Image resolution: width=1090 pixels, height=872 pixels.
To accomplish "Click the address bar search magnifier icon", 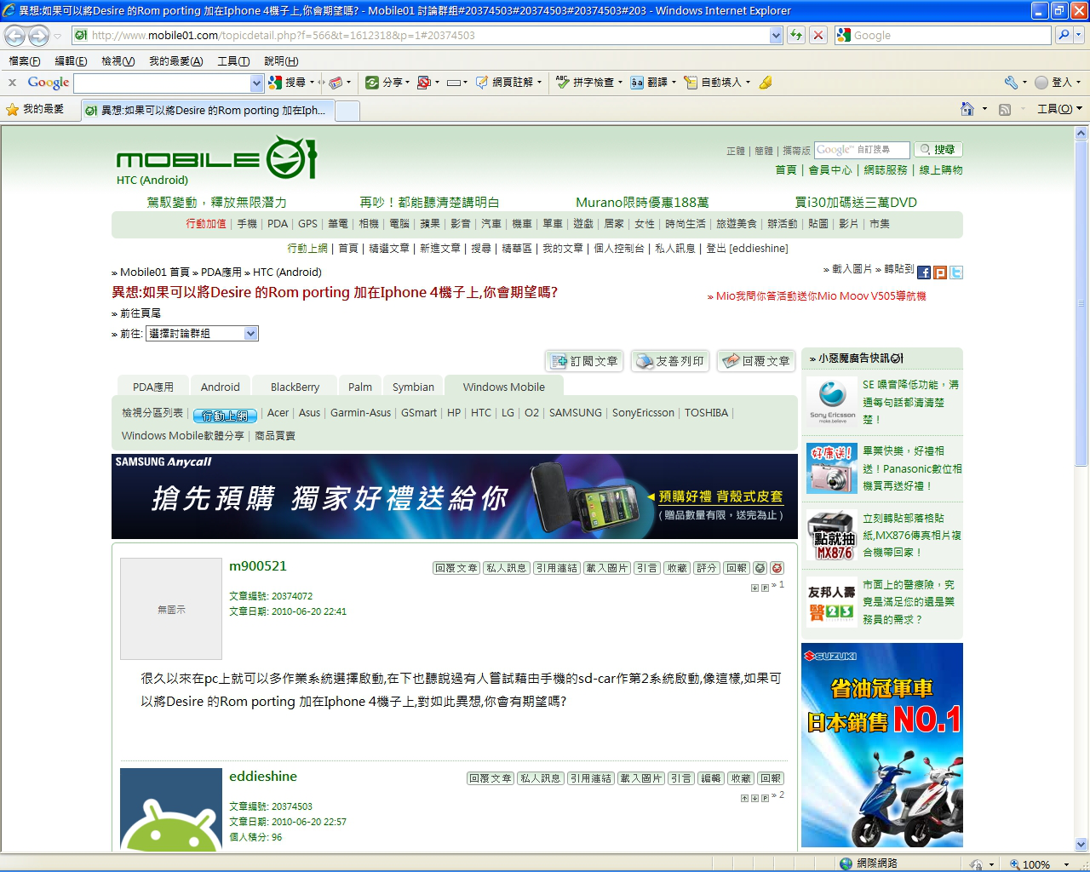I will pyautogui.click(x=1064, y=35).
